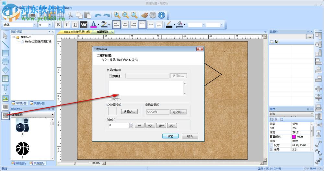Select the QR code tool
The image size is (324, 171).
coord(6,116)
